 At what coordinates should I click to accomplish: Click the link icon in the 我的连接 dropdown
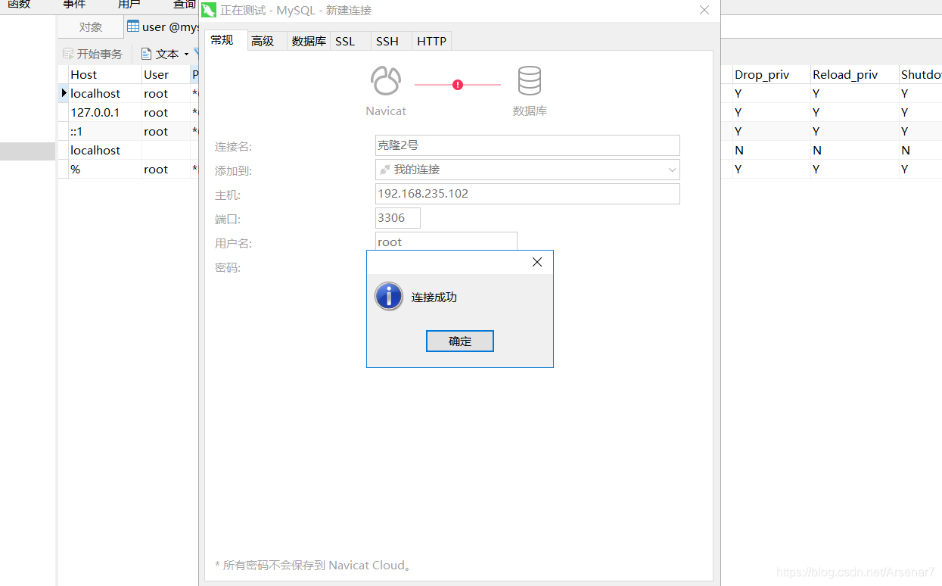(x=385, y=170)
